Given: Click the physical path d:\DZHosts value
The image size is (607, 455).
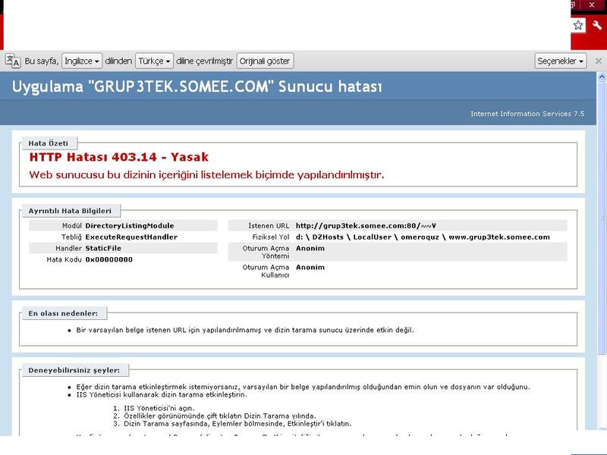Looking at the screenshot, I should (x=423, y=237).
